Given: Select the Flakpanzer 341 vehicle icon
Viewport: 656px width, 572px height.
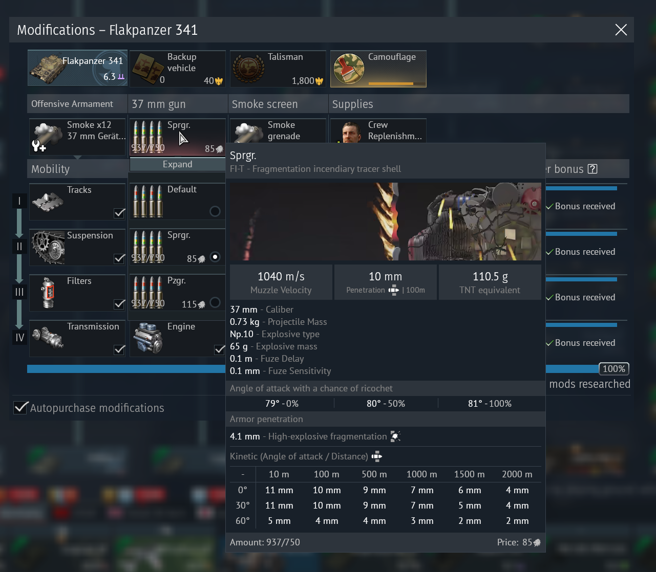Looking at the screenshot, I should point(47,69).
